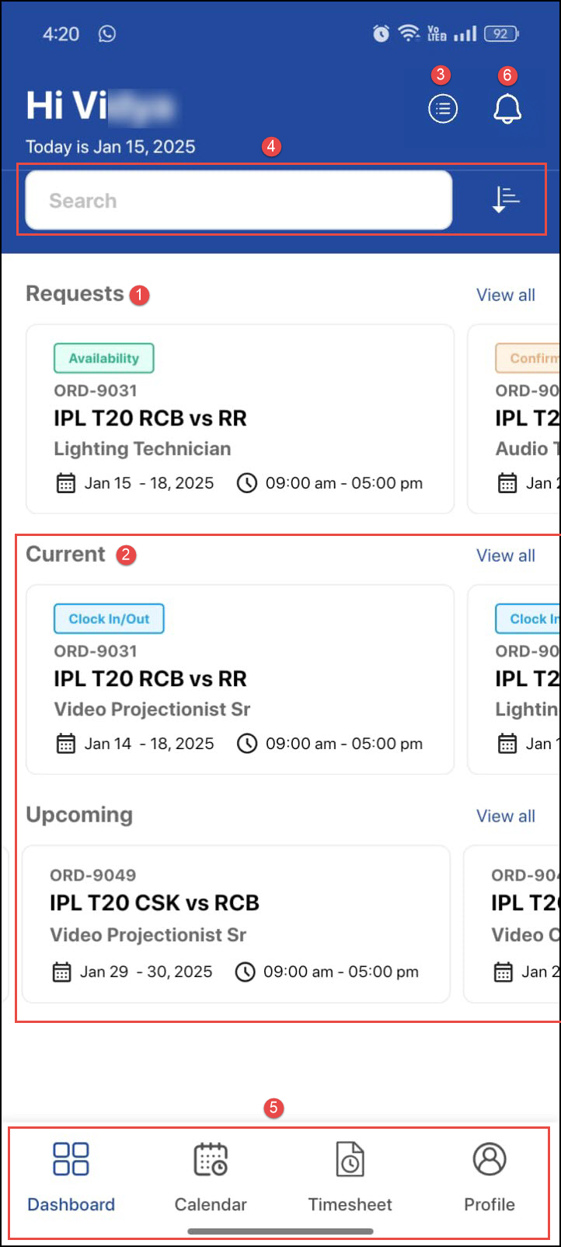View all Requests

pos(505,295)
